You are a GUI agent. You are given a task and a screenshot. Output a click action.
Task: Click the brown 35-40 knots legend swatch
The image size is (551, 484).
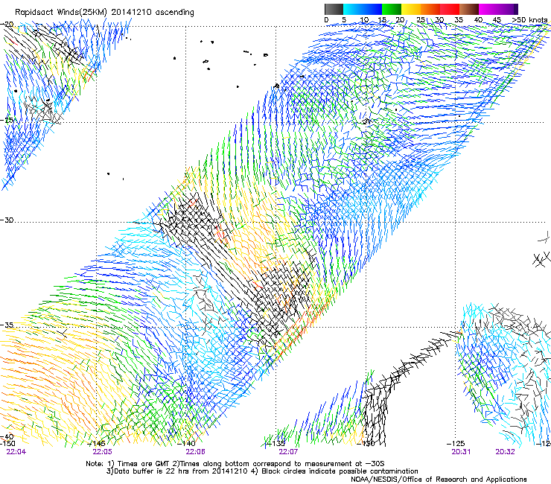point(469,9)
